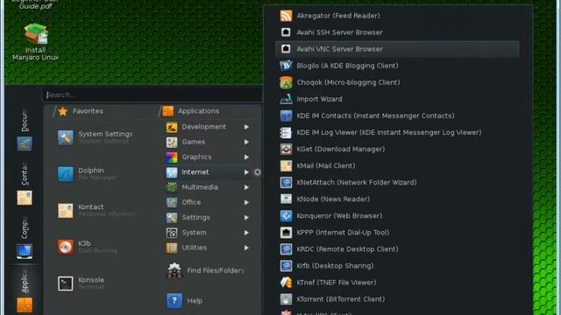Launch Konqueror (Web Browser) entry text
561x315 pixels.
pyautogui.click(x=339, y=216)
